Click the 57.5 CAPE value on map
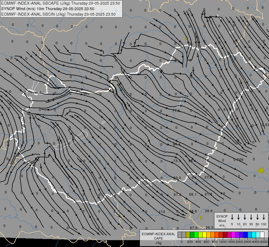Viewport: 269px width, 247px height. 194,228
